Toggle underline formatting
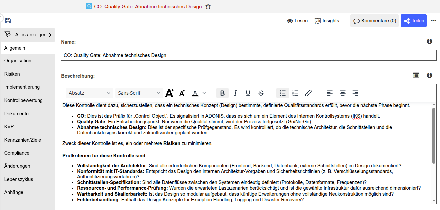 248,93
